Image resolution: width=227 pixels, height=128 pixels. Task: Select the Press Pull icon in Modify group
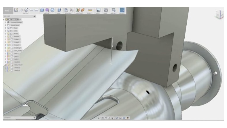tap(60, 10)
